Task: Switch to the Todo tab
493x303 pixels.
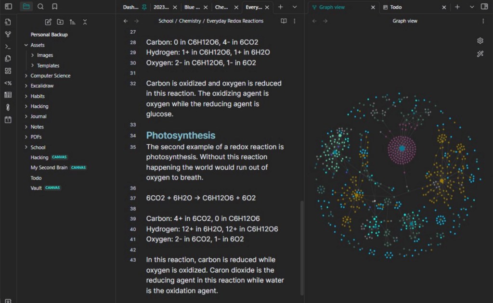Action: [x=396, y=7]
